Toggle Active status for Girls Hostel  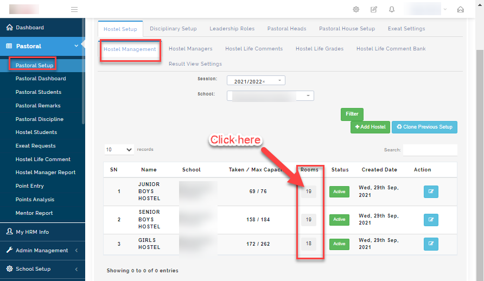[339, 244]
